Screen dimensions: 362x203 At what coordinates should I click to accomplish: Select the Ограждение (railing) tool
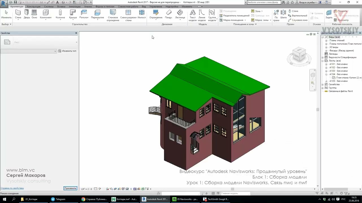tap(156, 14)
